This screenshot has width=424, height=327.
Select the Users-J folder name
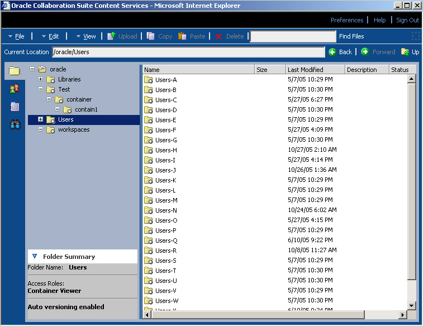click(165, 170)
